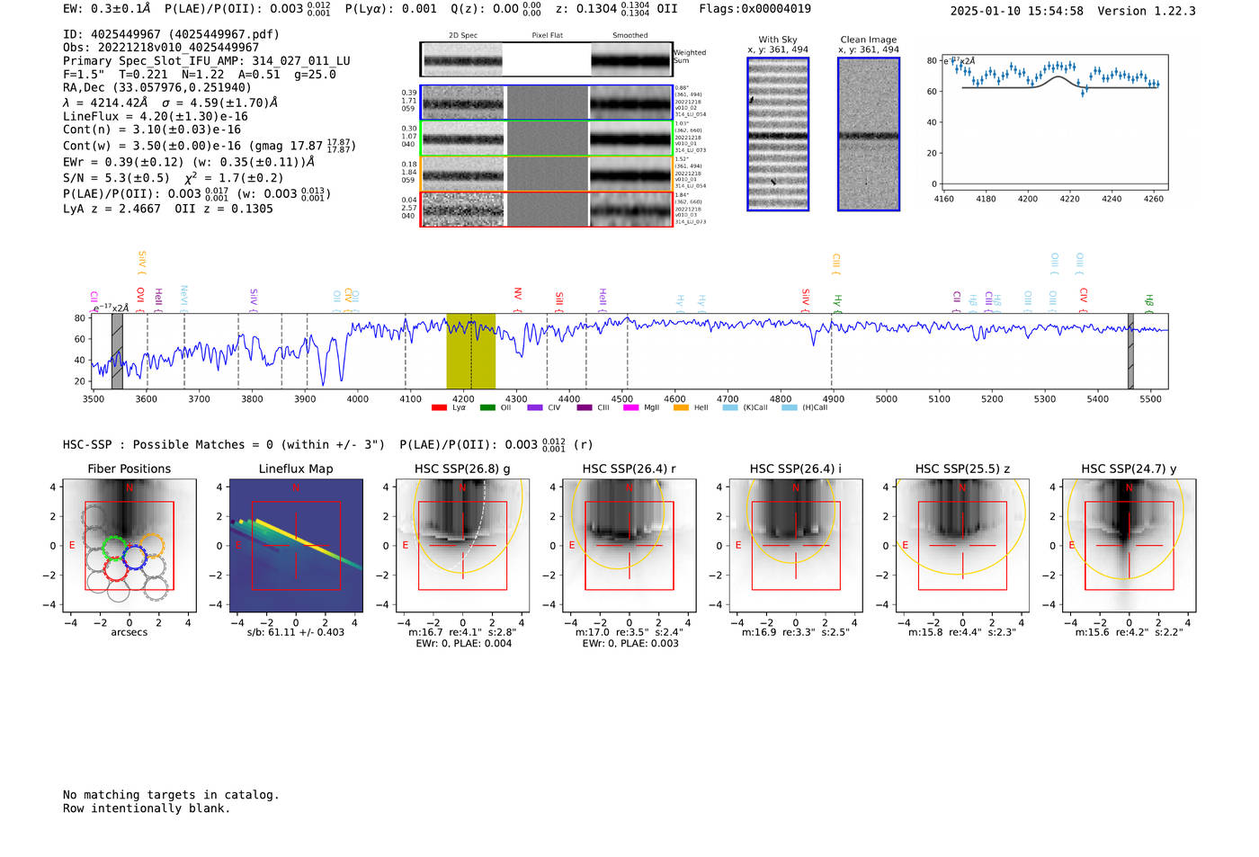1259x857 pixels.
Task: Click the Obs: 20221218v010_4025449967 line
Action: 161,48
